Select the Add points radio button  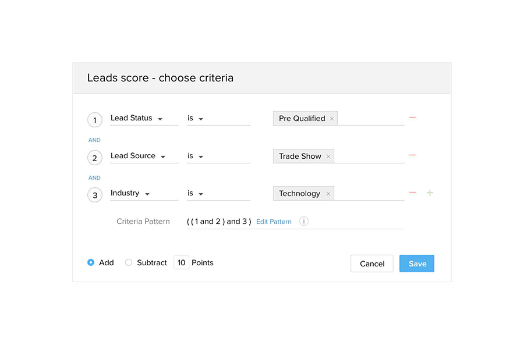click(x=91, y=262)
